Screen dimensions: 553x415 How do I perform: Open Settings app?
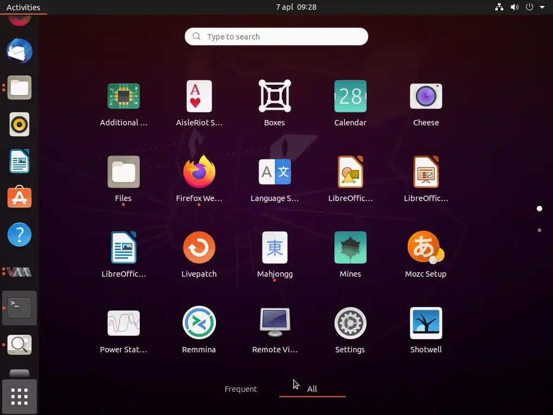350,323
